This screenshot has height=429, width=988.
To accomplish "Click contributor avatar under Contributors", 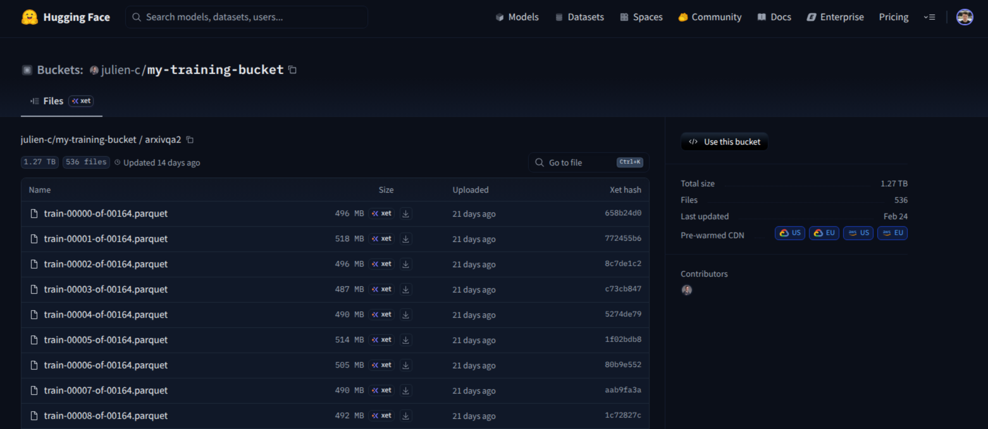I will pyautogui.click(x=687, y=290).
